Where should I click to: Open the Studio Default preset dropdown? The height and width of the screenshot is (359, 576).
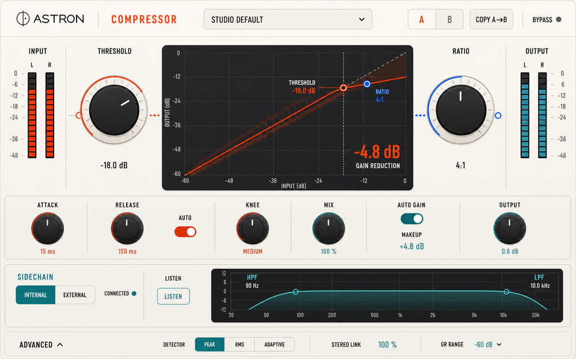coord(287,20)
